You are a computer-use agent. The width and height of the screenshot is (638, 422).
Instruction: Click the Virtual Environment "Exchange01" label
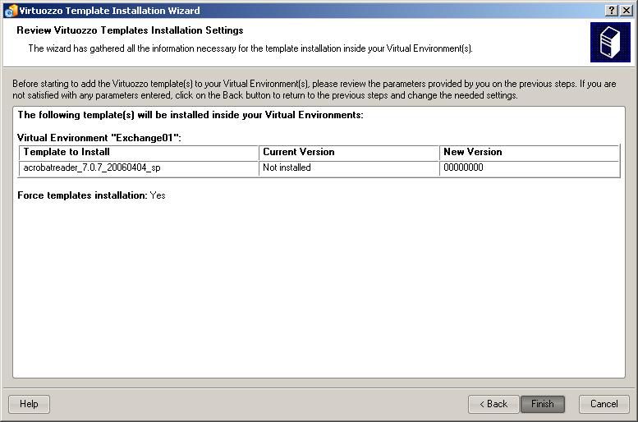pos(99,138)
